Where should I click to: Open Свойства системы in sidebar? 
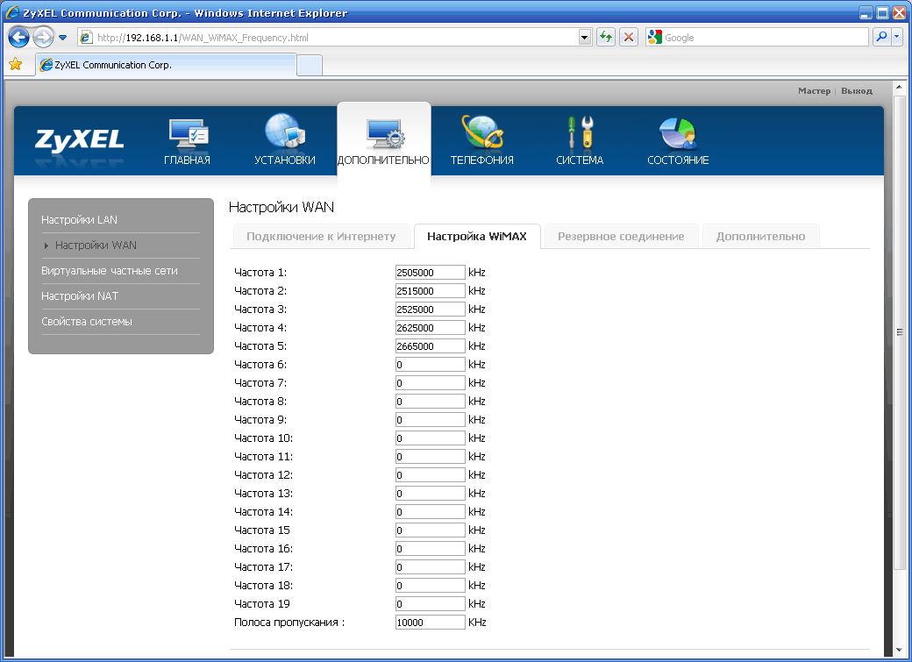87,322
